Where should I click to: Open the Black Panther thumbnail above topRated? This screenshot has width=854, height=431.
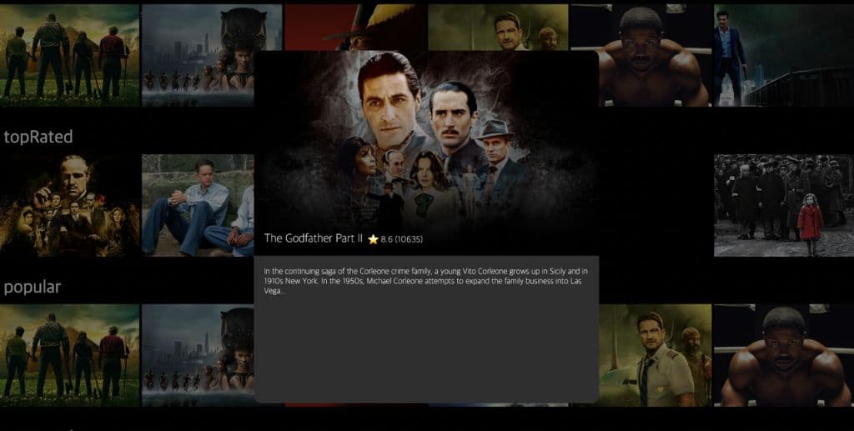[x=212, y=56]
